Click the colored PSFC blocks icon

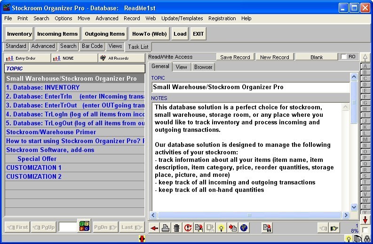coord(85,226)
